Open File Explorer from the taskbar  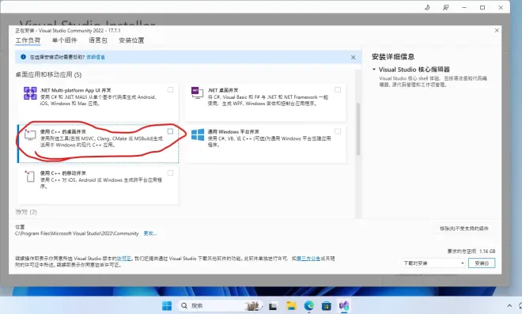tap(291, 305)
